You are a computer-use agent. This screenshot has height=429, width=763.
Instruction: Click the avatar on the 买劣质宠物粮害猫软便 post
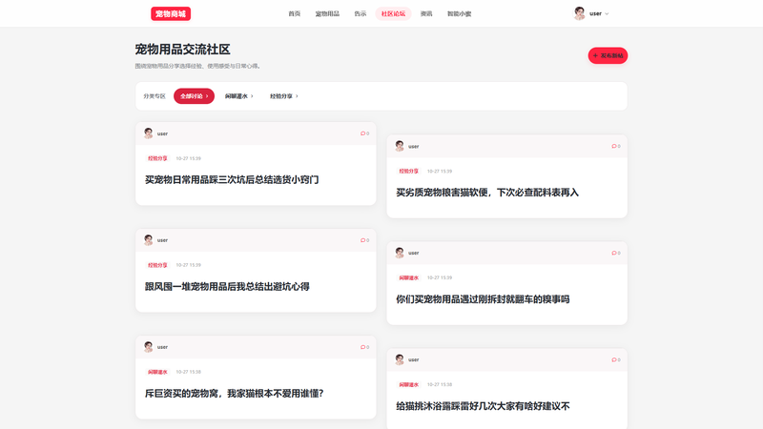(400, 146)
